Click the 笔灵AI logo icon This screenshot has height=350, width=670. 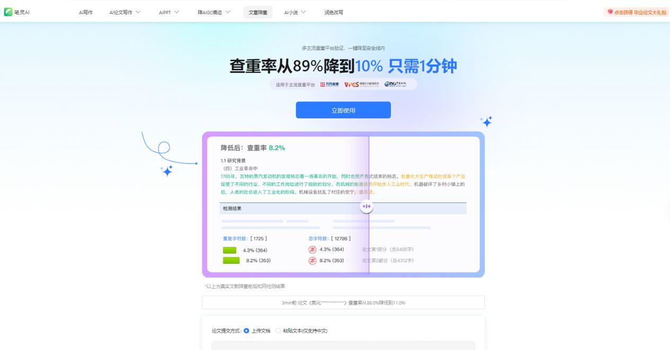pyautogui.click(x=8, y=12)
